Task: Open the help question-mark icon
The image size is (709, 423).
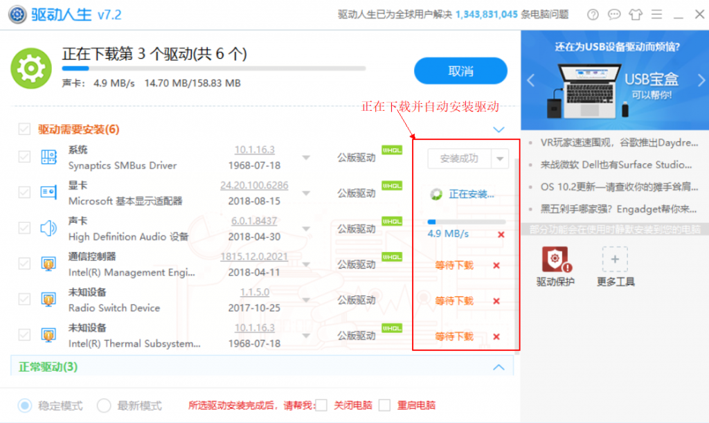Action: click(593, 15)
